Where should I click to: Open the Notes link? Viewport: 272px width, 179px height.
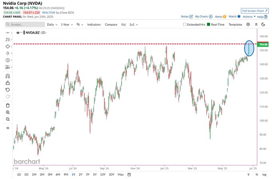pyautogui.click(x=187, y=16)
